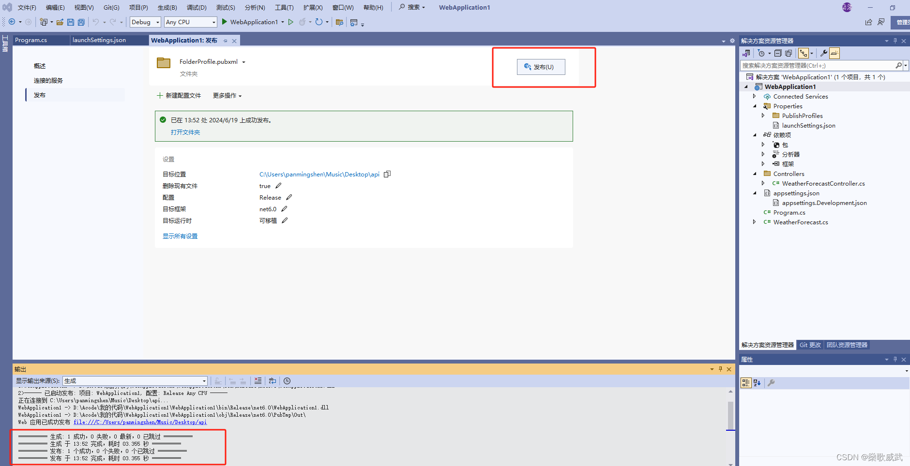Image resolution: width=910 pixels, height=466 pixels.
Task: Pin the Solution Explorer panel
Action: pos(895,41)
